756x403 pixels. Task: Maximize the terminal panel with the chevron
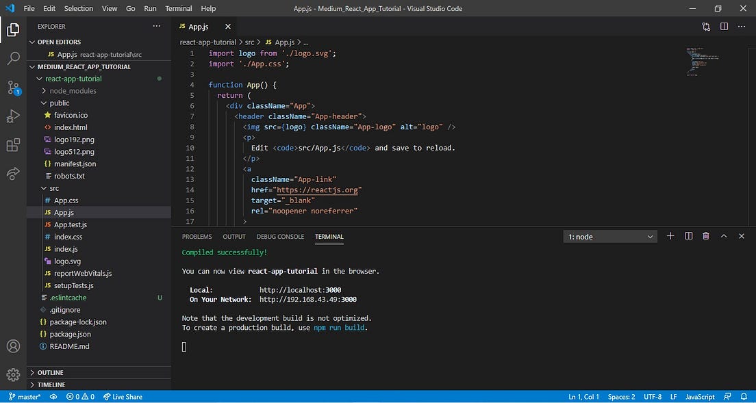click(723, 236)
